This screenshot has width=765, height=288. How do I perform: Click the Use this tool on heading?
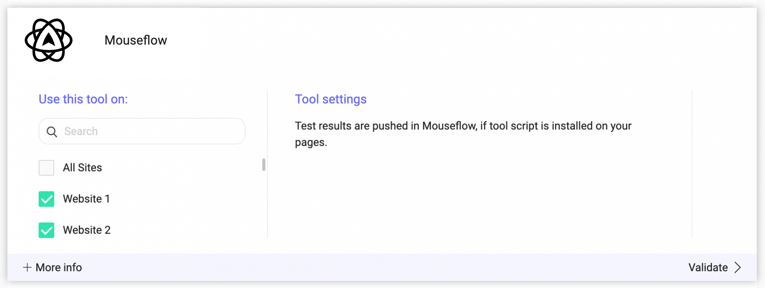pyautogui.click(x=83, y=99)
